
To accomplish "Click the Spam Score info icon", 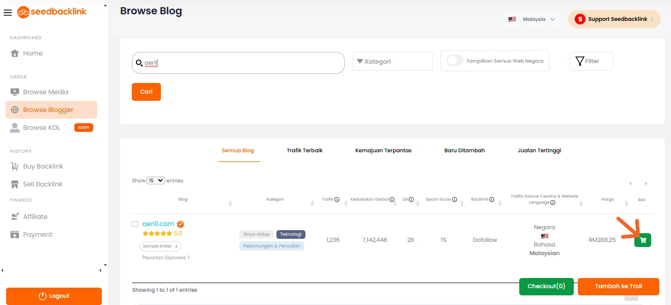I will [x=455, y=200].
